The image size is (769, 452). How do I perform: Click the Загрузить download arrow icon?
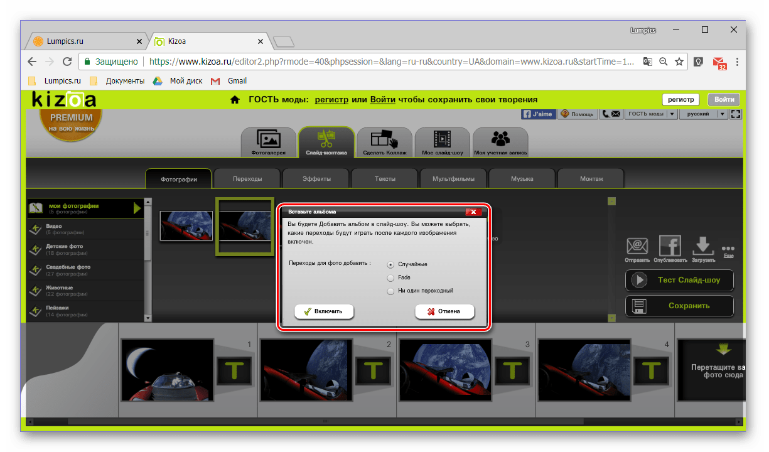pos(702,245)
